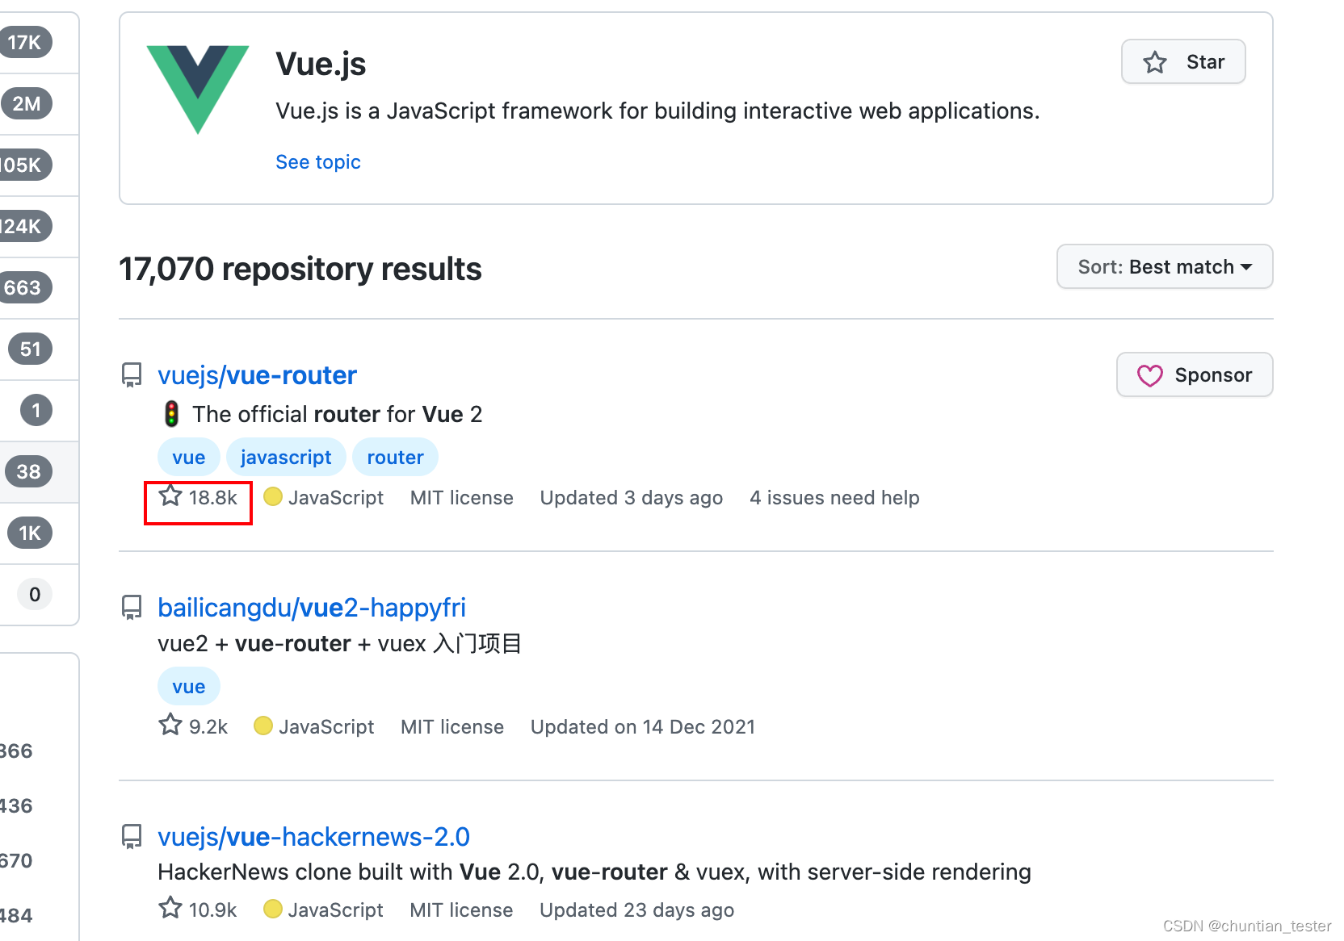Click the star icon showing 10.9k for vue-hackernews-2.0
The height and width of the screenshot is (941, 1344).
point(170,909)
